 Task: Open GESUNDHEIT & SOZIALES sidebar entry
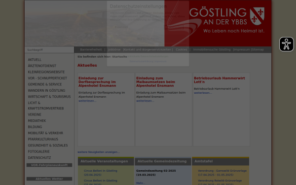tap(48, 146)
